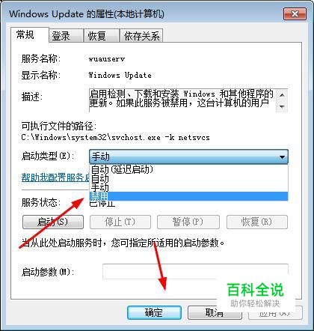Close the Windows Update properties dialog
Image resolution: width=314 pixels, height=331 pixels.
(x=295, y=13)
